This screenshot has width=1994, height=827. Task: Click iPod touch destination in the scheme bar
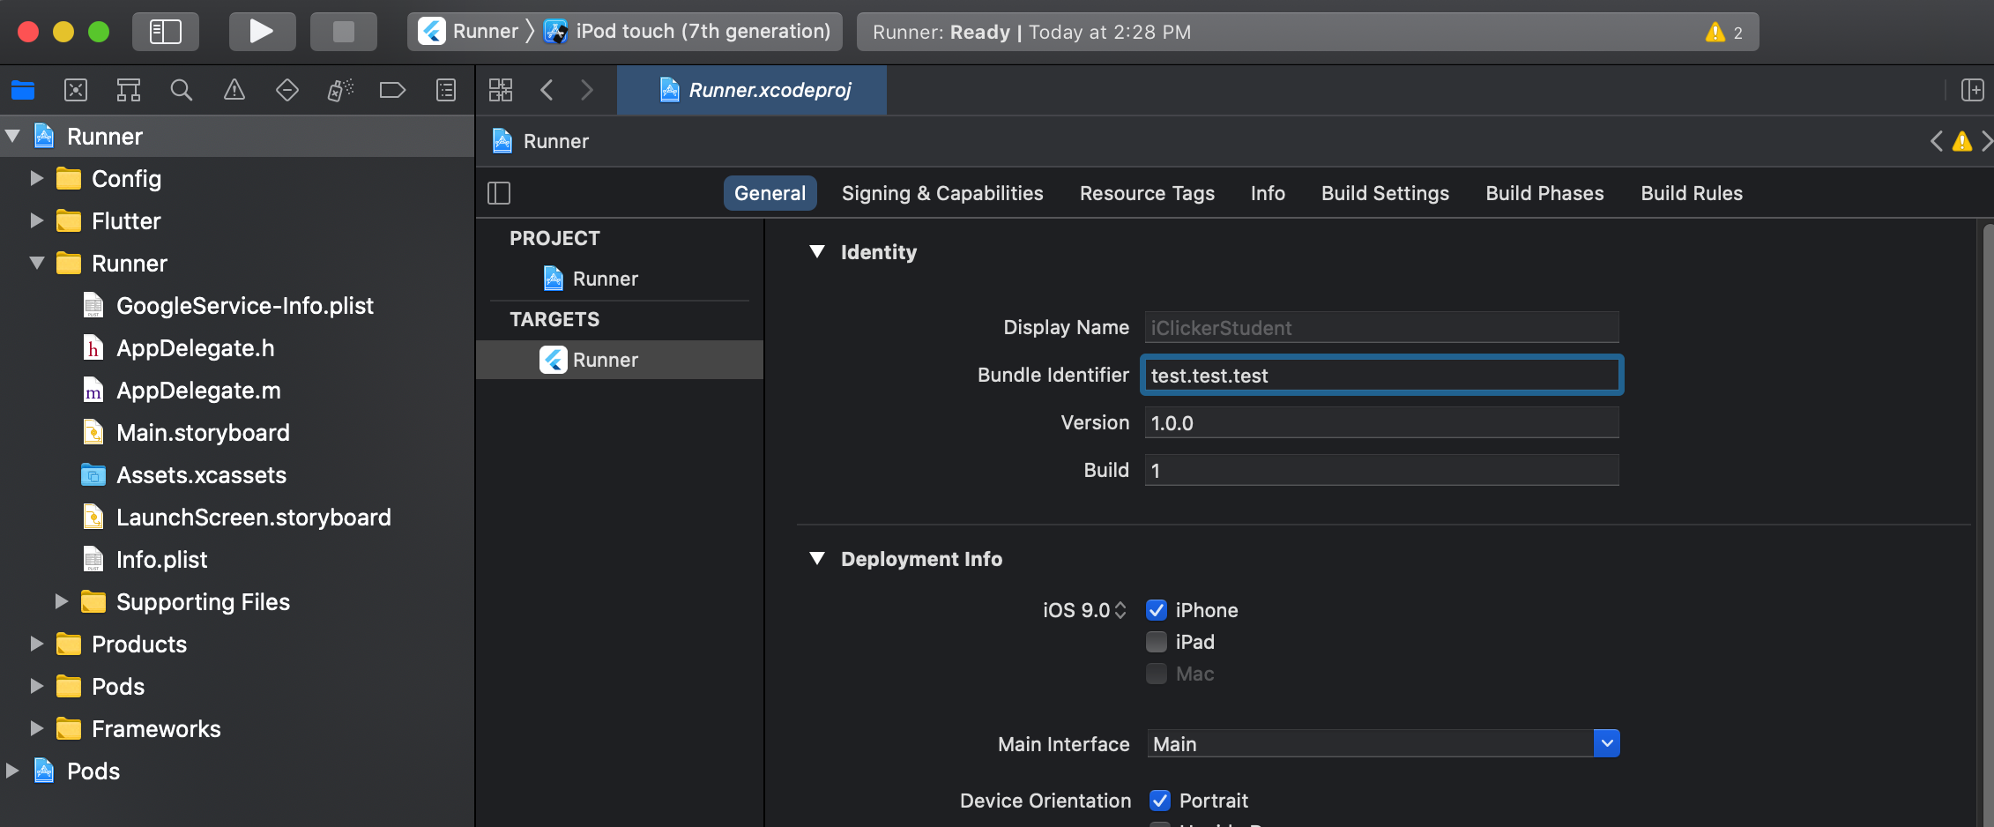(x=688, y=31)
